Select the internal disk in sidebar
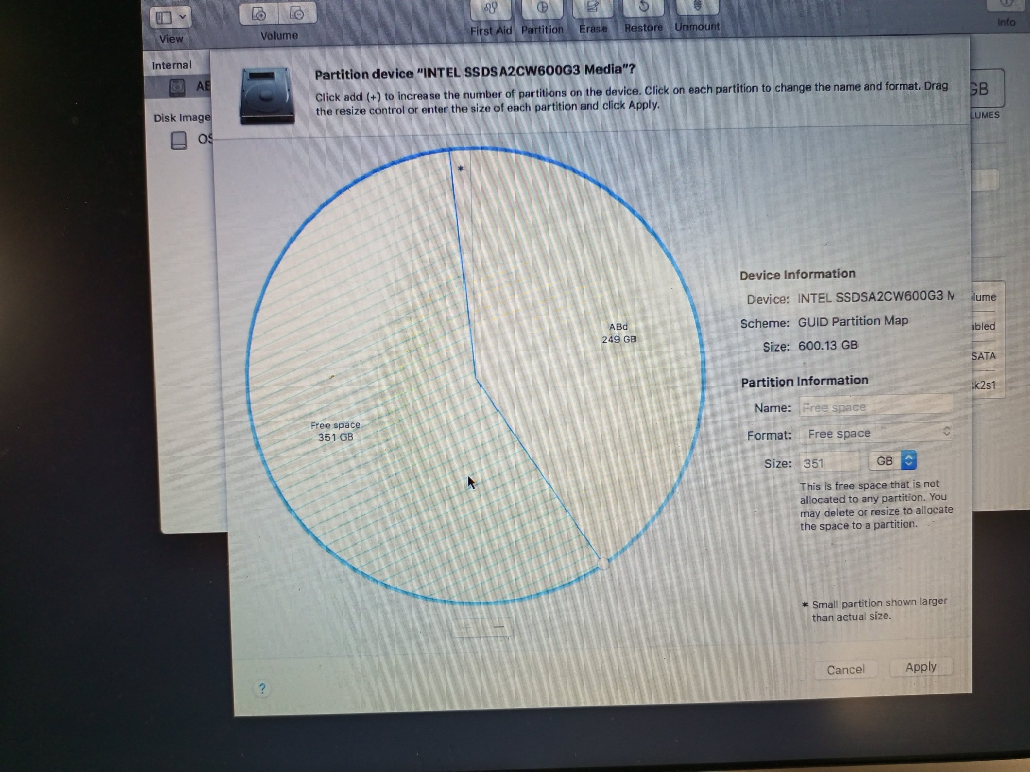Screen dimensions: 1030x772 pyautogui.click(x=178, y=87)
